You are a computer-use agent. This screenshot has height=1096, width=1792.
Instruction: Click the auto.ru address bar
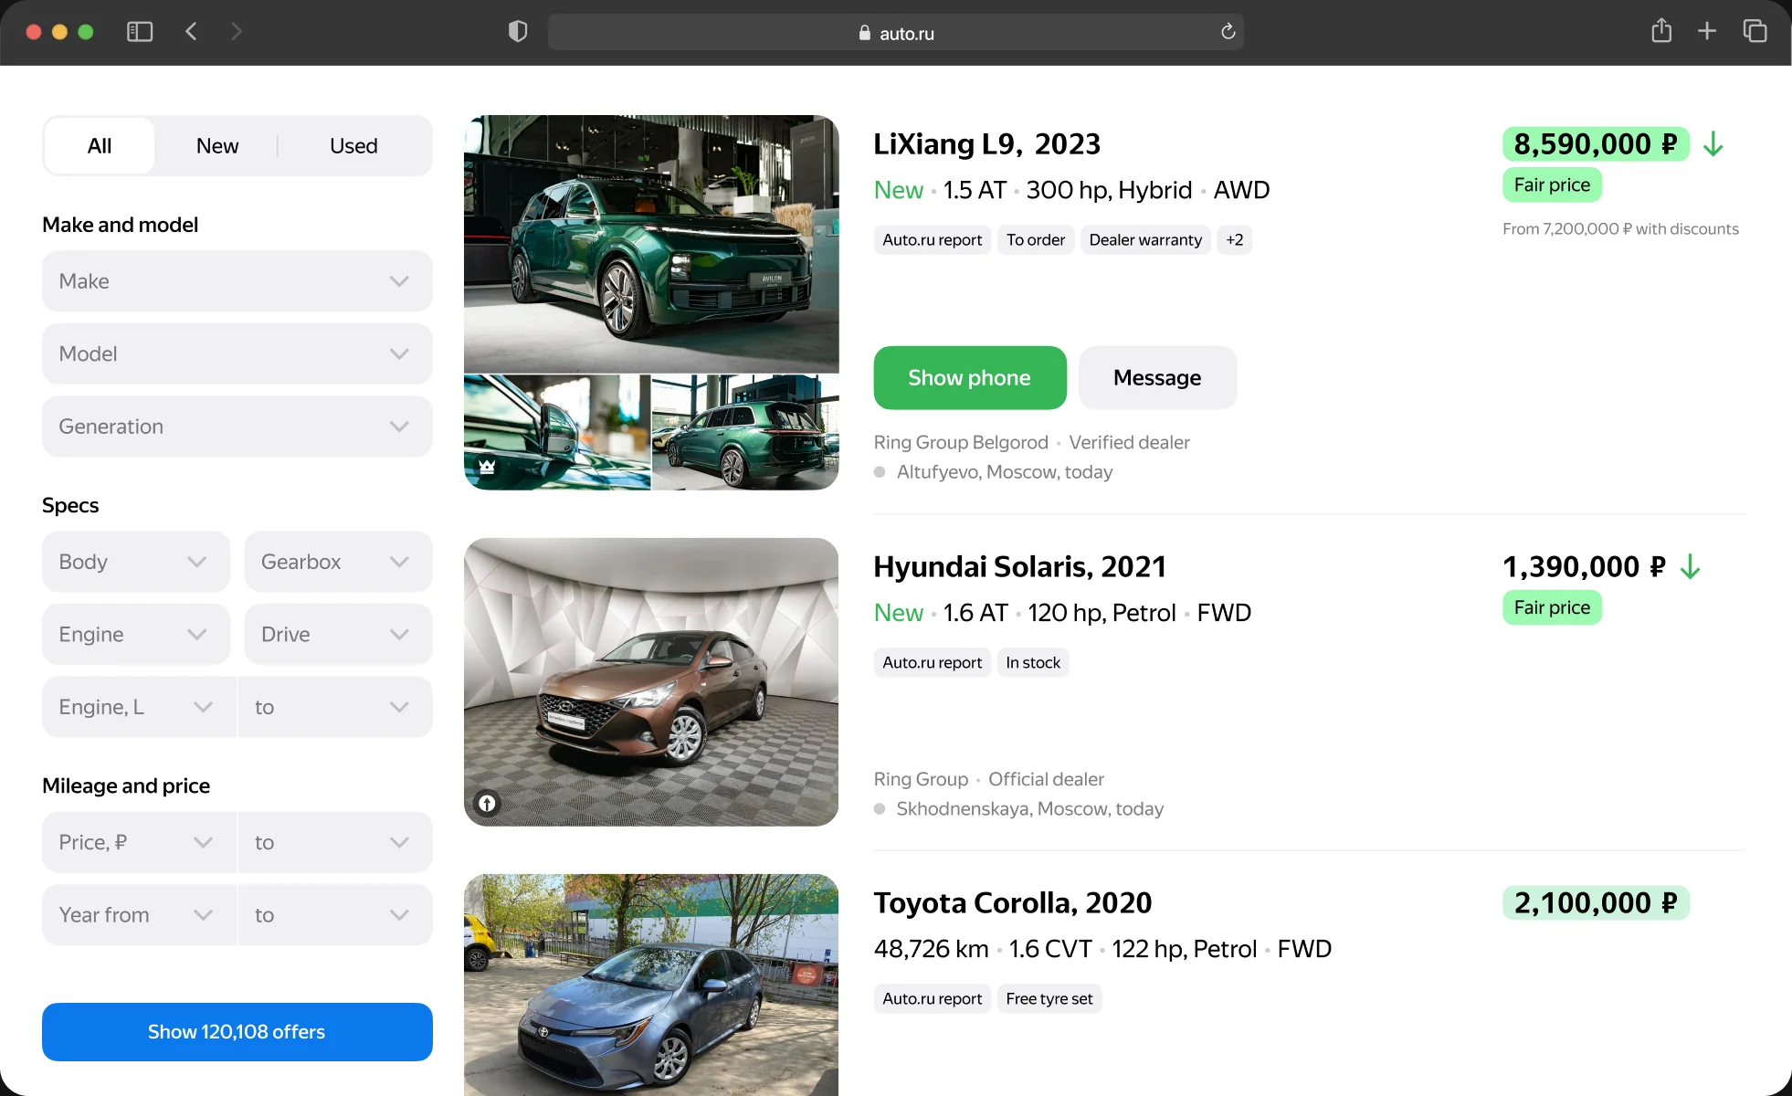[895, 33]
